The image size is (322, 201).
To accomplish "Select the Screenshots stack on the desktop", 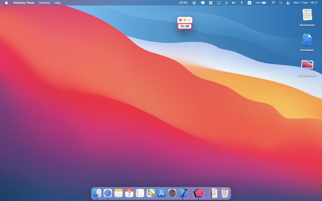I will click(x=307, y=67).
